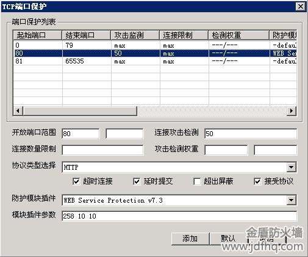
Task: Click the WEB Service Protection v7.3 combo text
Action: [x=113, y=200]
